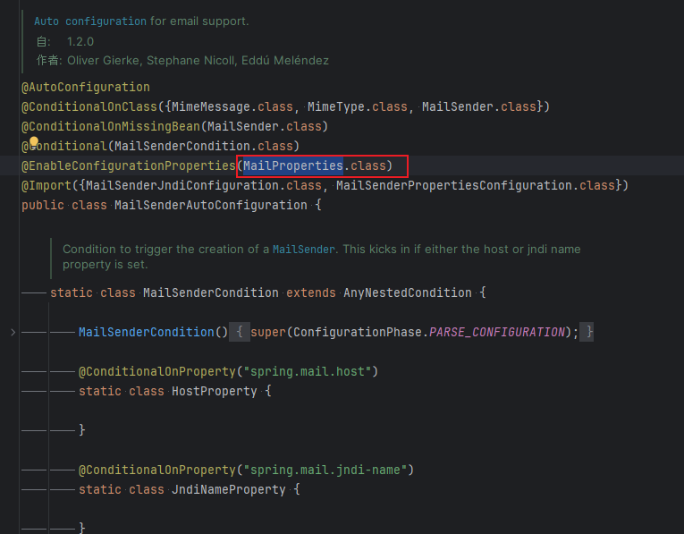Click the @ConditionalOnProperty above HostProperty
684x534 pixels.
(x=157, y=372)
